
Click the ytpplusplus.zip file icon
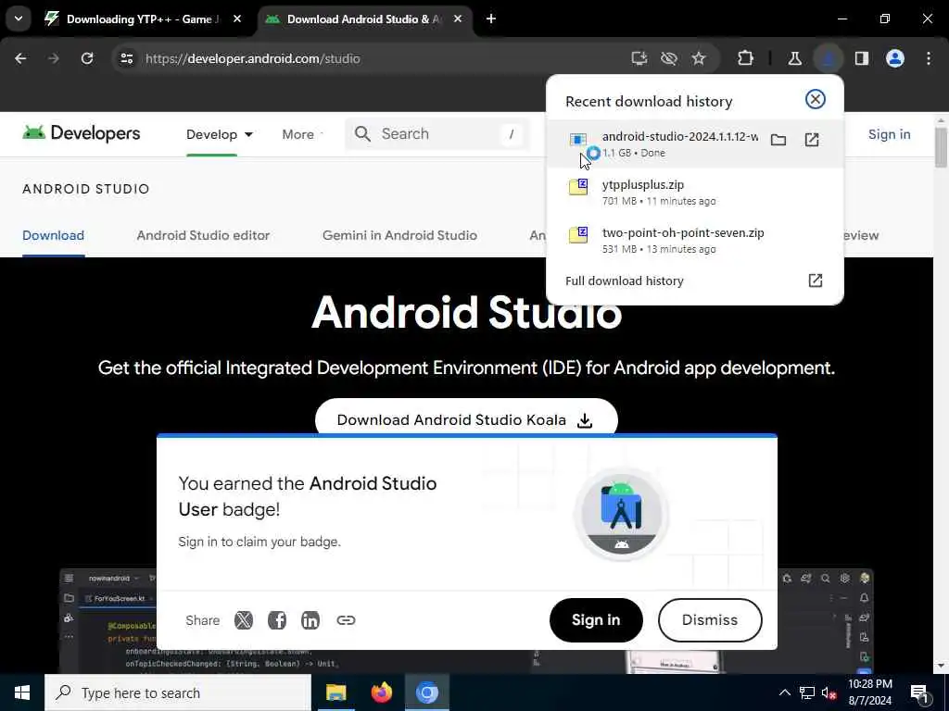578,187
